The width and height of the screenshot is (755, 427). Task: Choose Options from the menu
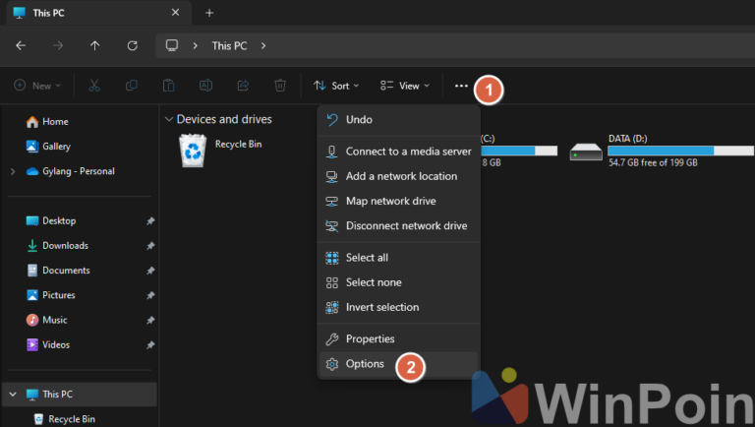pyautogui.click(x=399, y=364)
